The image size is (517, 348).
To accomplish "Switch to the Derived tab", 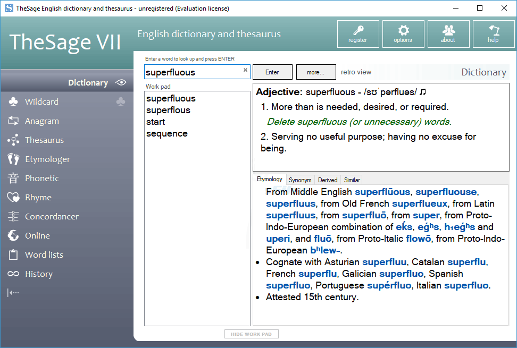I will click(x=328, y=180).
